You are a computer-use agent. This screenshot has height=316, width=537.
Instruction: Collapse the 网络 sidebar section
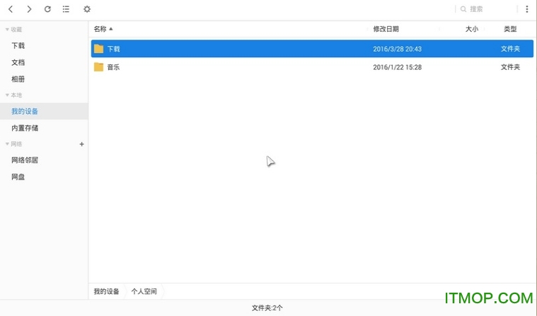pyautogui.click(x=7, y=144)
